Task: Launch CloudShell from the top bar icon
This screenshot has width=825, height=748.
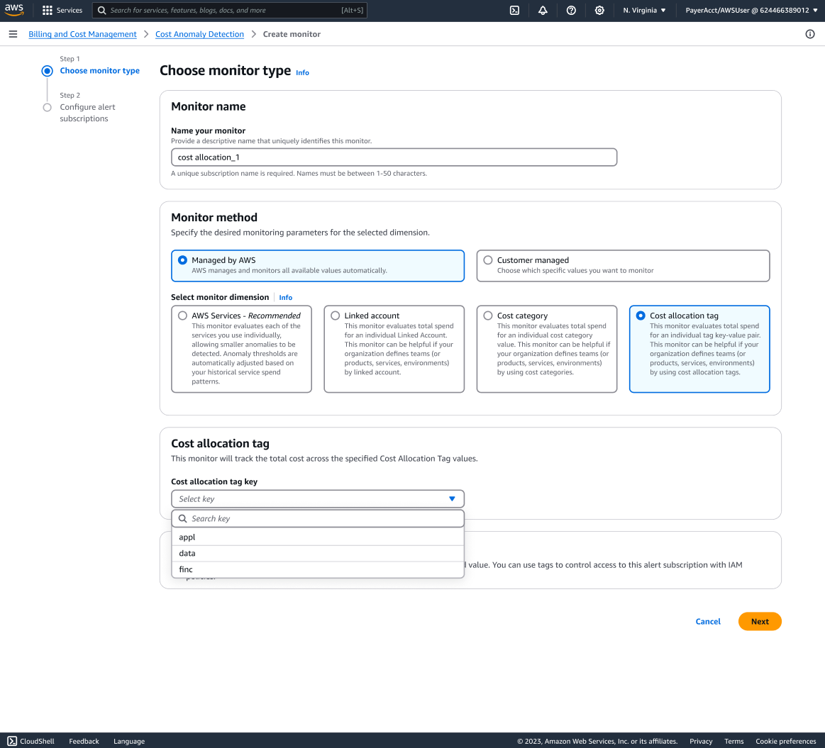Action: coord(514,11)
